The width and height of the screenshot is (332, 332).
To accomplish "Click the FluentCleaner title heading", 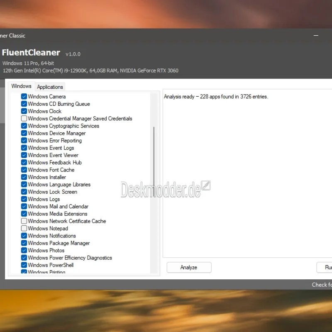I will (x=31, y=53).
